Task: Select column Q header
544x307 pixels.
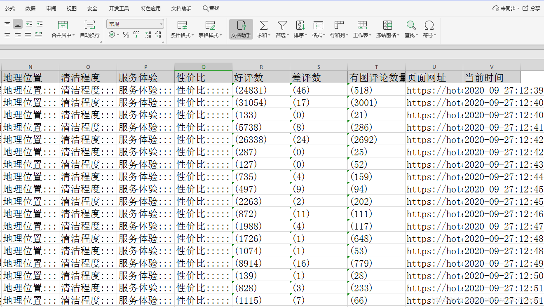Action: coord(204,67)
